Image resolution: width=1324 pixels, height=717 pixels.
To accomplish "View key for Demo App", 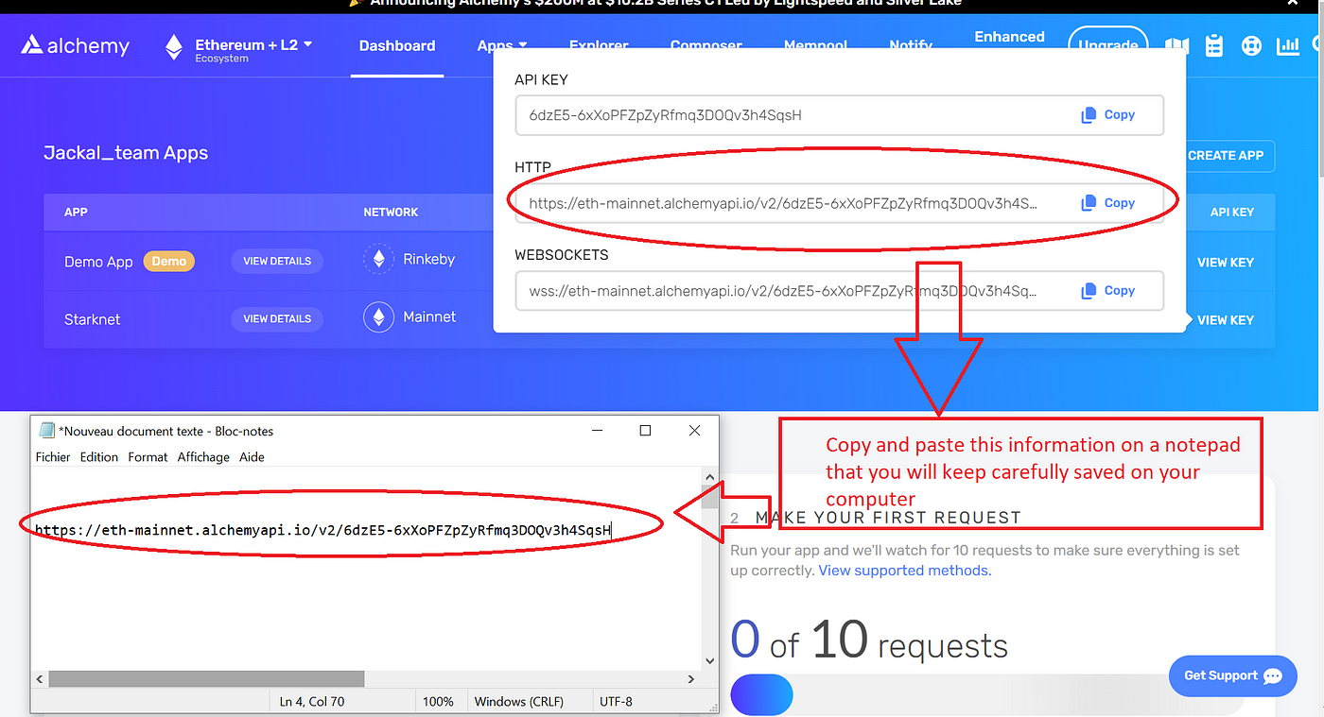I will (1226, 262).
